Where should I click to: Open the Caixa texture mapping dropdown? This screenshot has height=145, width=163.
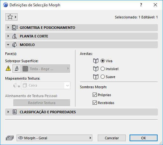click(46, 85)
